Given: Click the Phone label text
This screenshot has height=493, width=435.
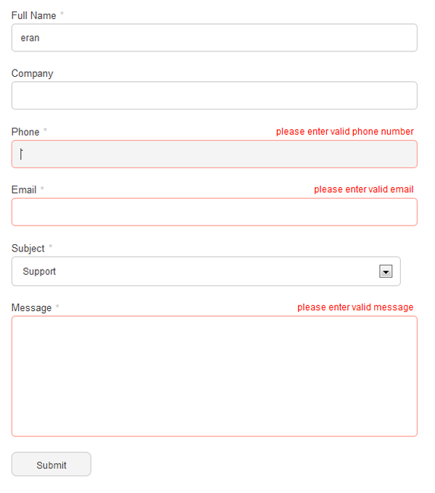Looking at the screenshot, I should tap(25, 132).
